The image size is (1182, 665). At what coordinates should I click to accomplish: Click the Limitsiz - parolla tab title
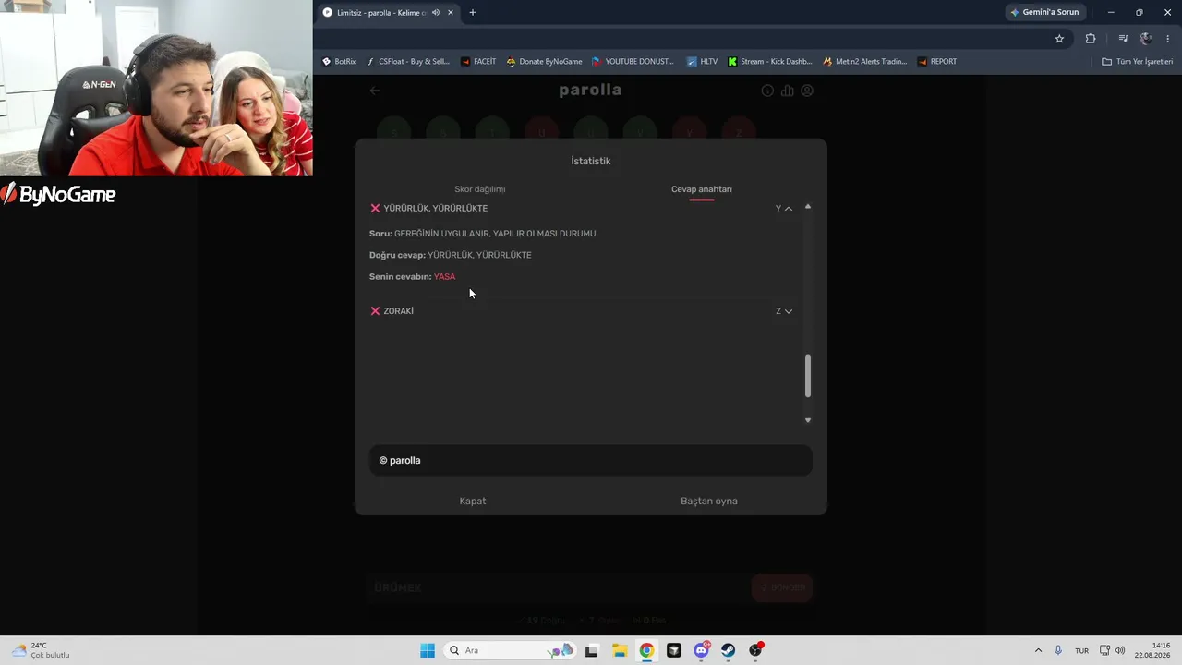pos(381,13)
